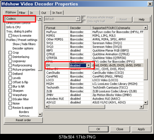Sort by the Decoder column header
The width and height of the screenshot is (154, 140).
[80, 28]
